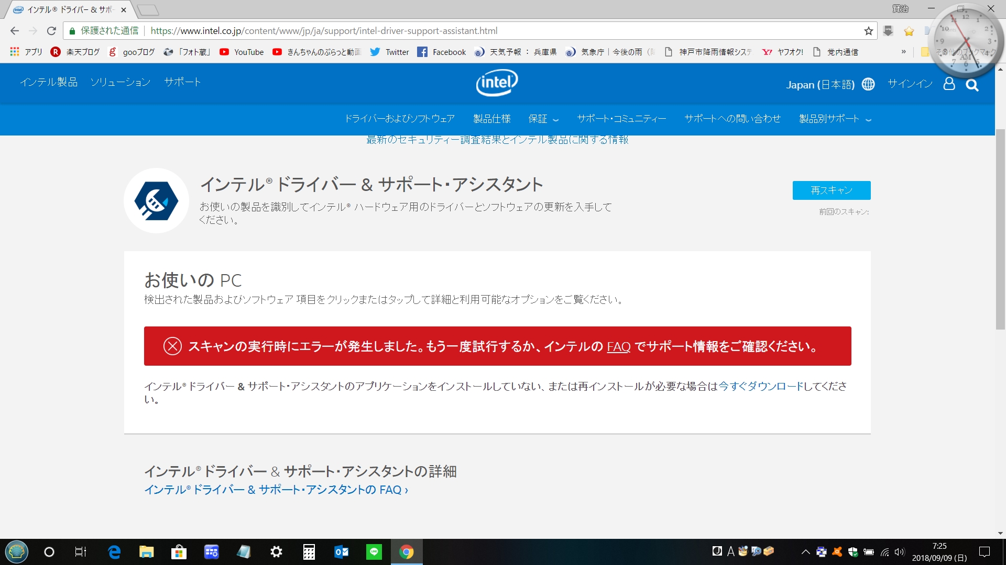1006x565 pixels.
Task: Open the site search magnifier
Action: (972, 85)
